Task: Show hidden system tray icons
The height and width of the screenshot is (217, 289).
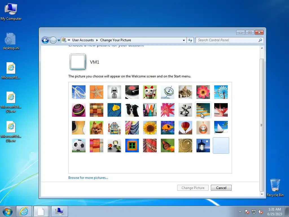Action: point(240,212)
